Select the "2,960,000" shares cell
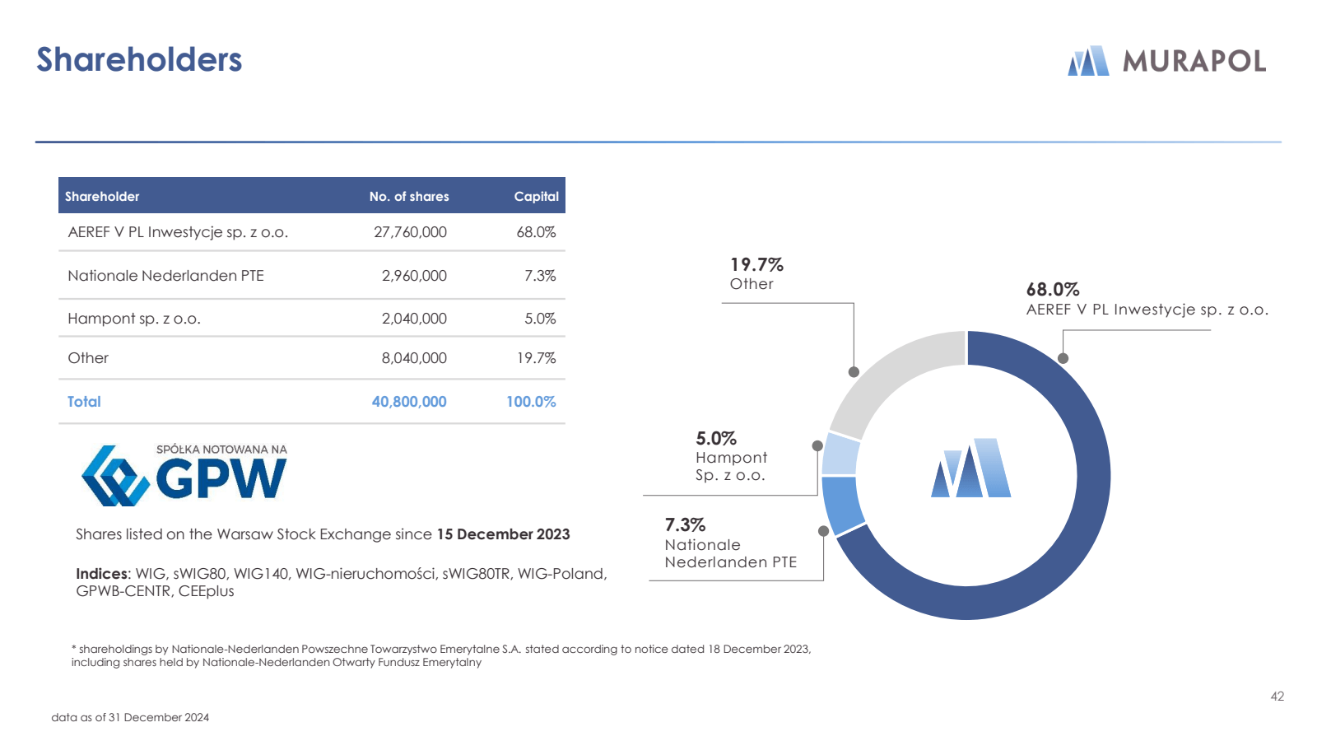This screenshot has width=1317, height=741. (414, 276)
